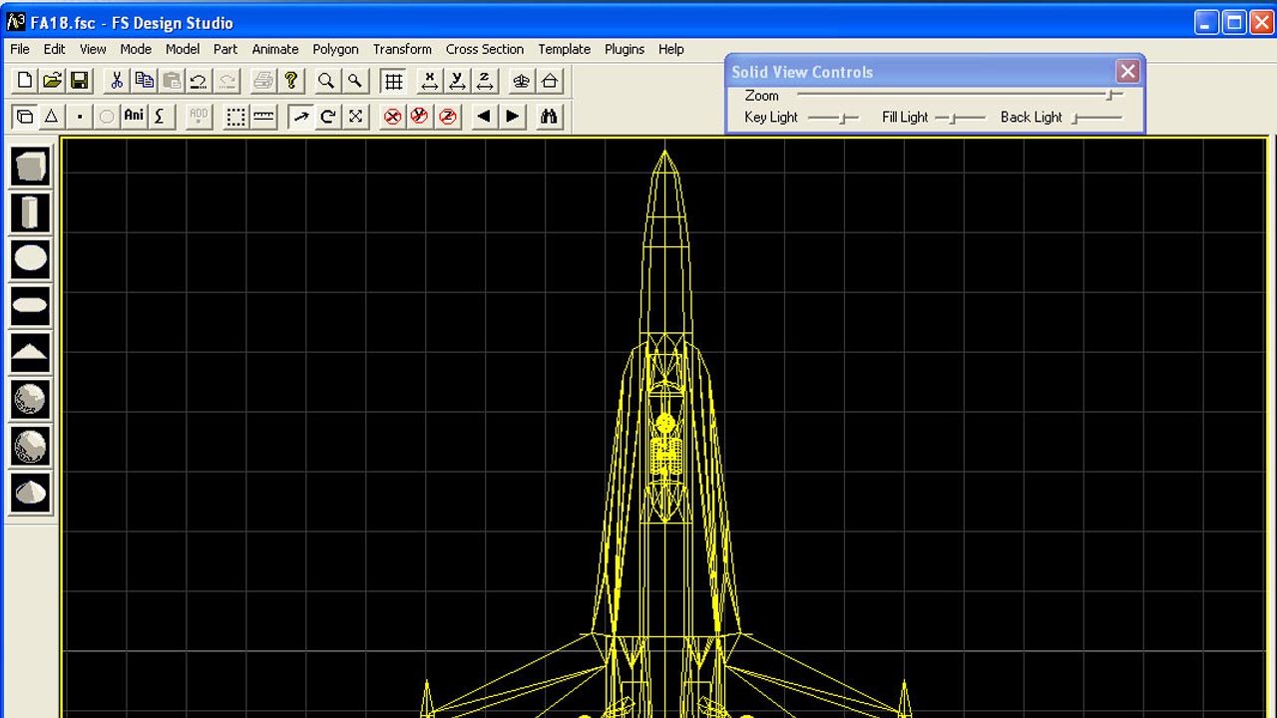
Task: Cut selection with the scissors icon
Action: [117, 81]
